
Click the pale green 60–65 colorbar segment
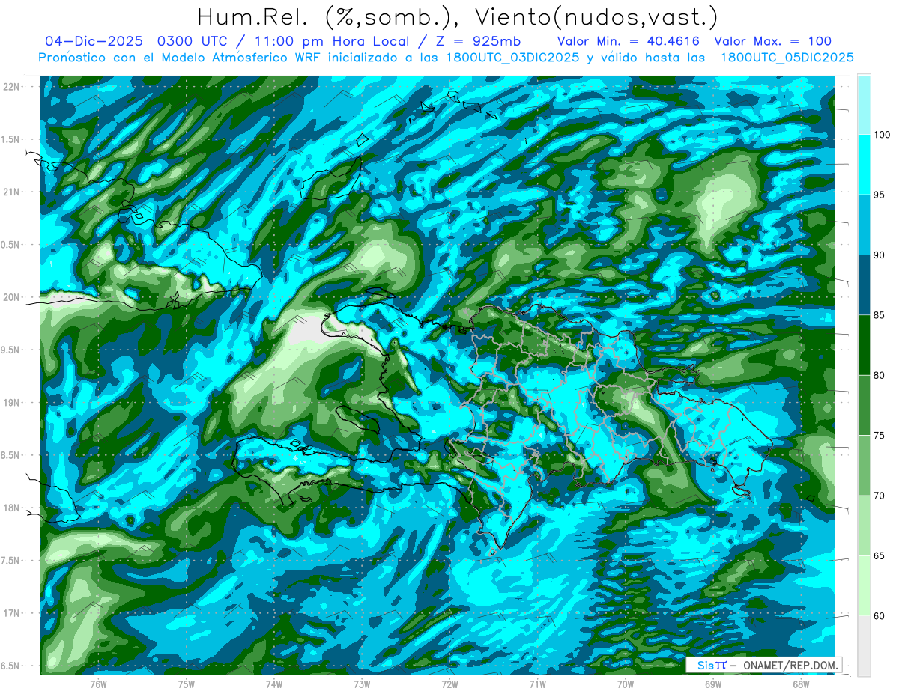coord(864,585)
